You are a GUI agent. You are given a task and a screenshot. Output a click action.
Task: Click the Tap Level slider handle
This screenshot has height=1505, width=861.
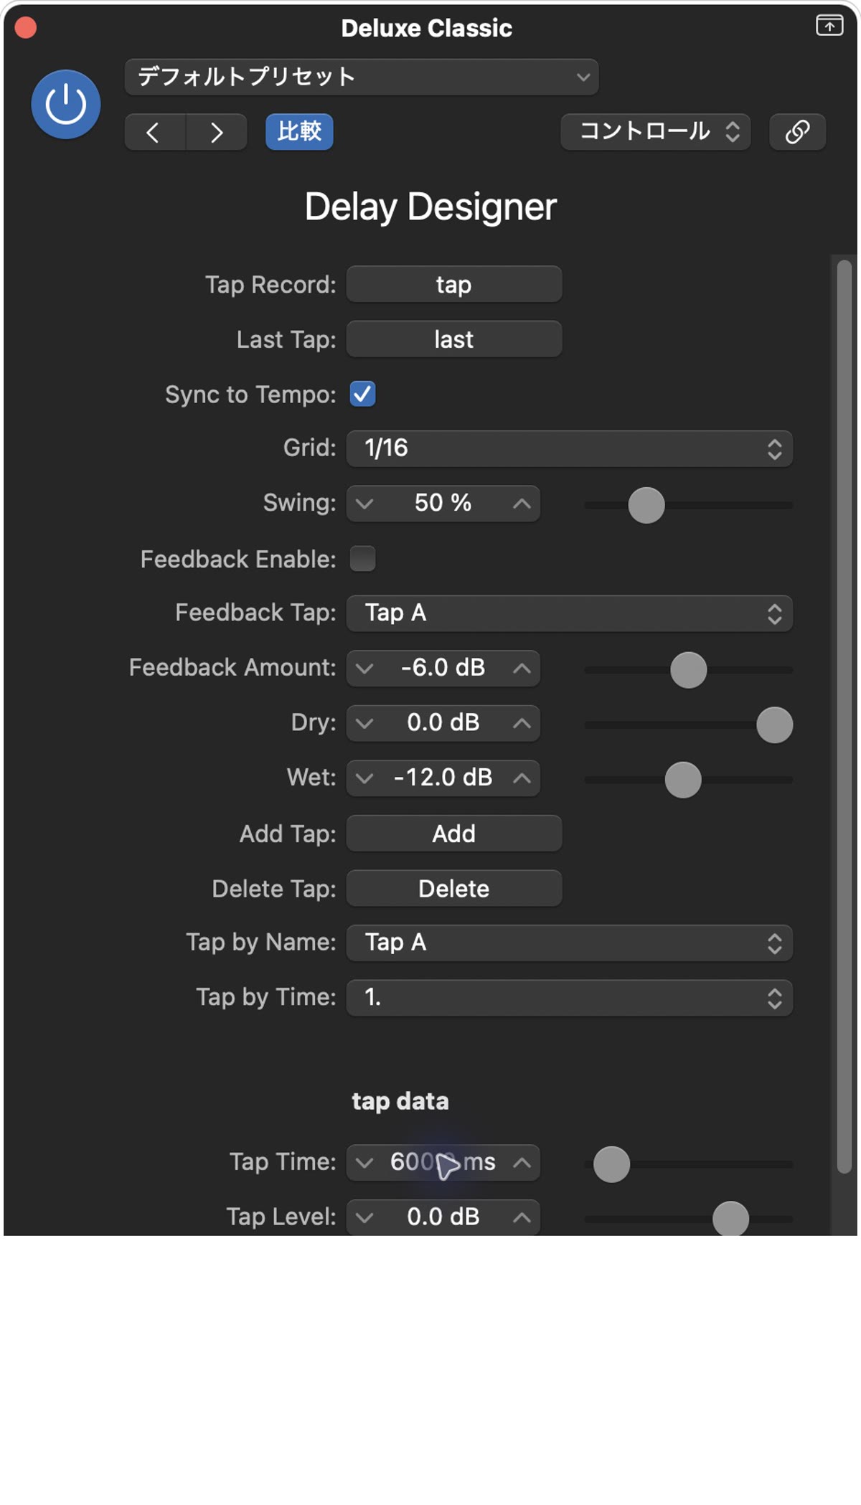pos(731,1218)
